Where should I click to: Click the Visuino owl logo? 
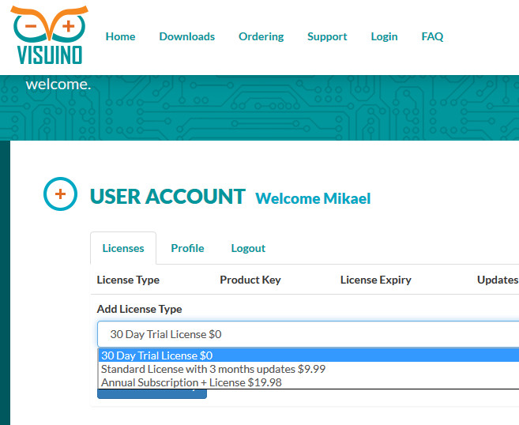click(x=49, y=35)
